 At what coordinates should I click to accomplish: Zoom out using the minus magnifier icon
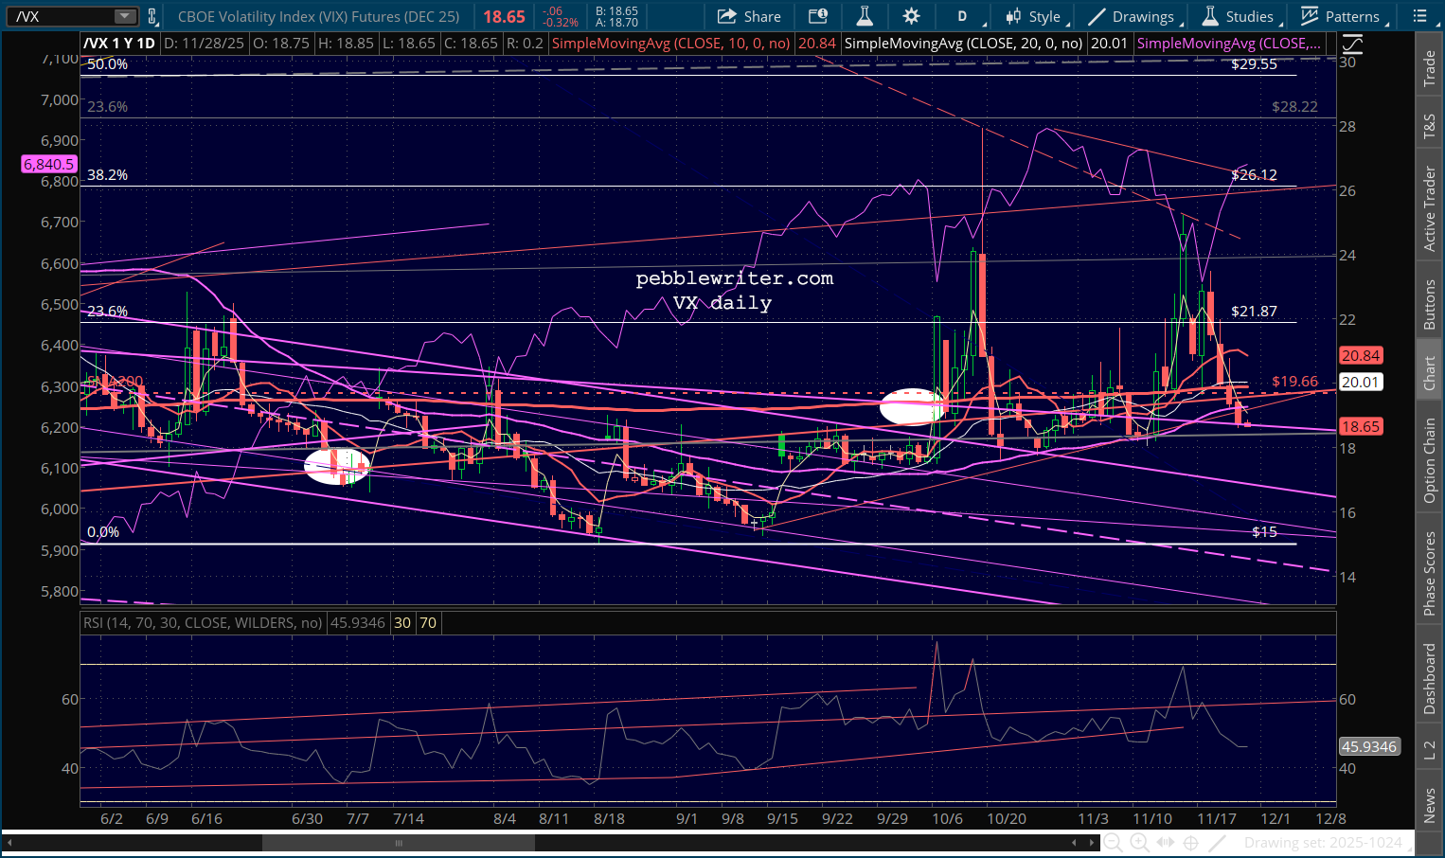(1113, 843)
